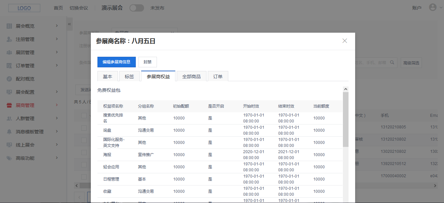The width and height of the screenshot is (444, 203).
Task: Switch to the 基本 tab
Action: (x=107, y=77)
